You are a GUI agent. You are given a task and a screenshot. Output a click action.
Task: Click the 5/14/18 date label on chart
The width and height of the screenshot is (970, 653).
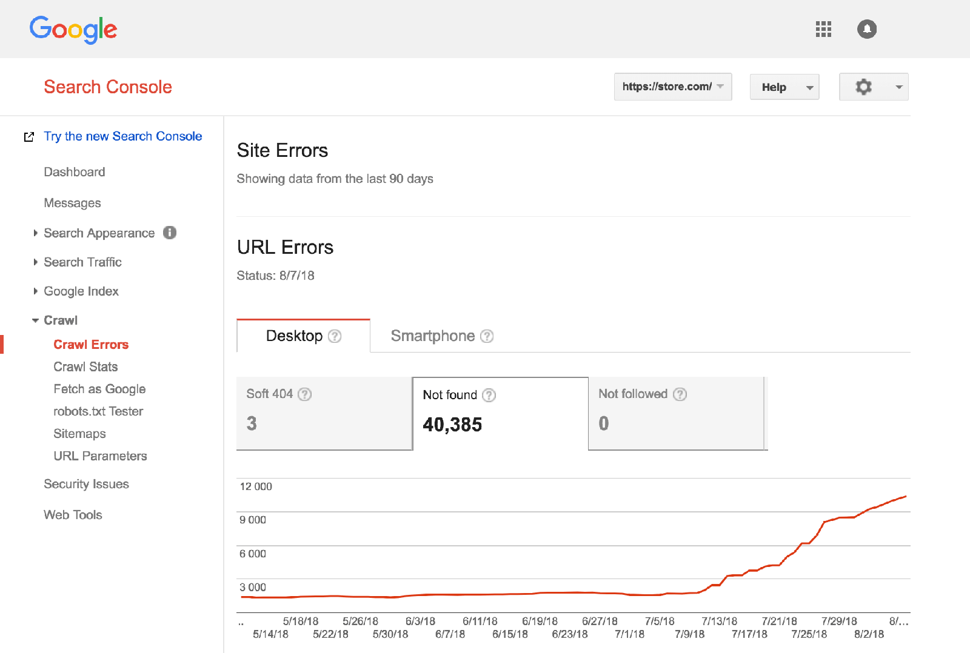[x=270, y=634]
